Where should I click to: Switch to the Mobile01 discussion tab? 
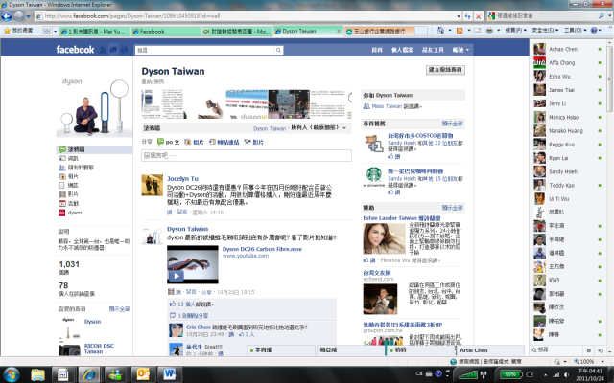(237, 32)
